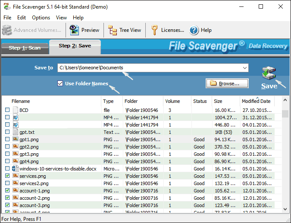Click MP4 file icon dated 31.12.2015
Viewport: 291px width, 223px height.
(16, 117)
